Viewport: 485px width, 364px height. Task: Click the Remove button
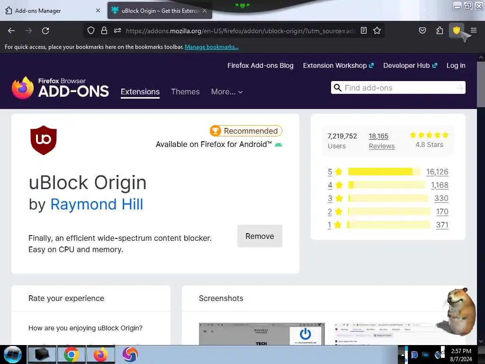click(260, 236)
